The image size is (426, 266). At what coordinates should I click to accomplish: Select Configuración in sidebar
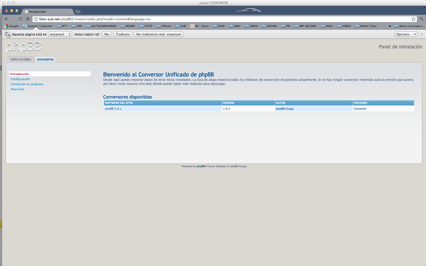coord(20,79)
